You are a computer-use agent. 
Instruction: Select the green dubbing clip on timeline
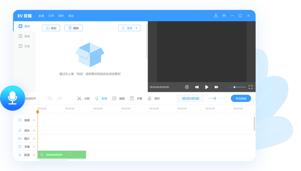(x=62, y=155)
